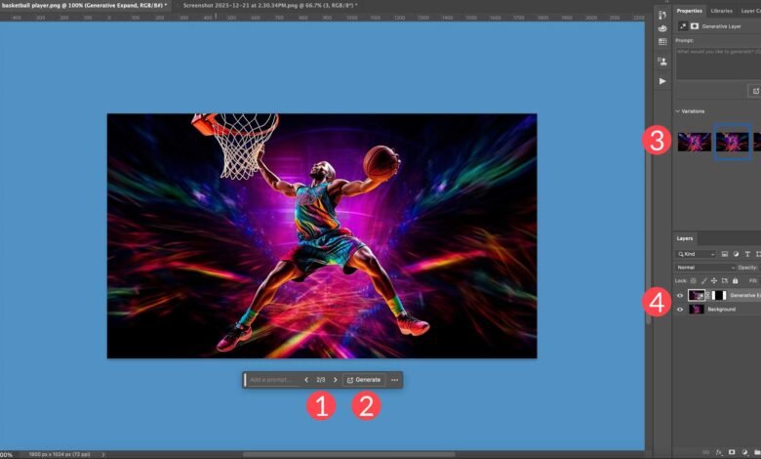
Task: Add a layer mask from Layers footer
Action: (x=732, y=452)
